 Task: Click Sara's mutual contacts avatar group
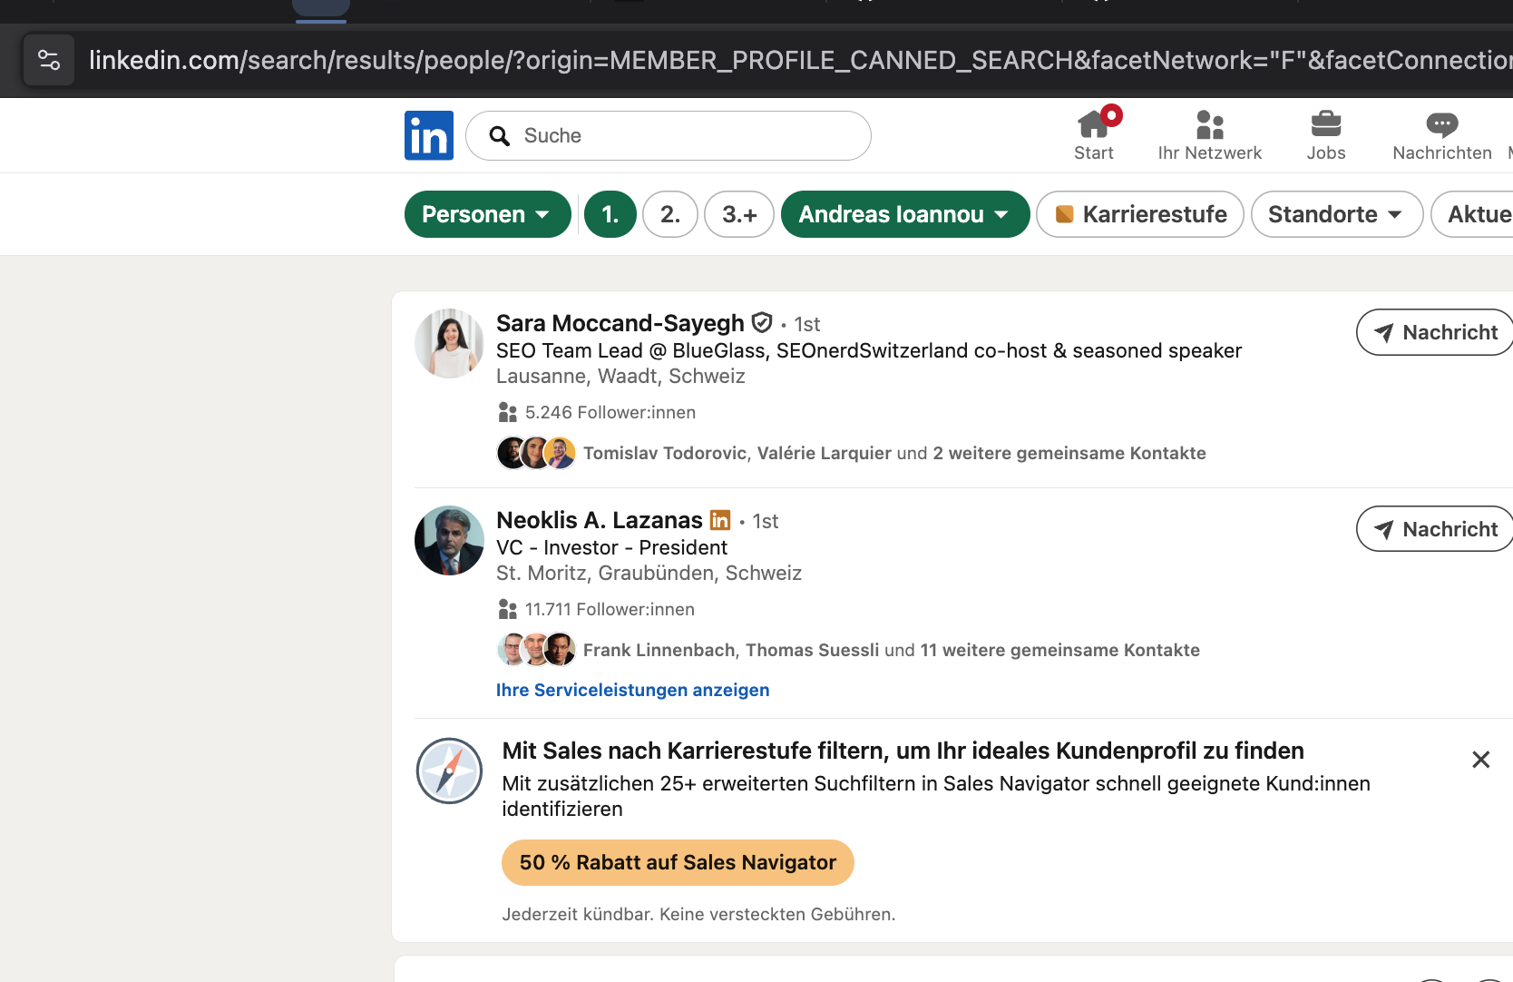(x=536, y=453)
